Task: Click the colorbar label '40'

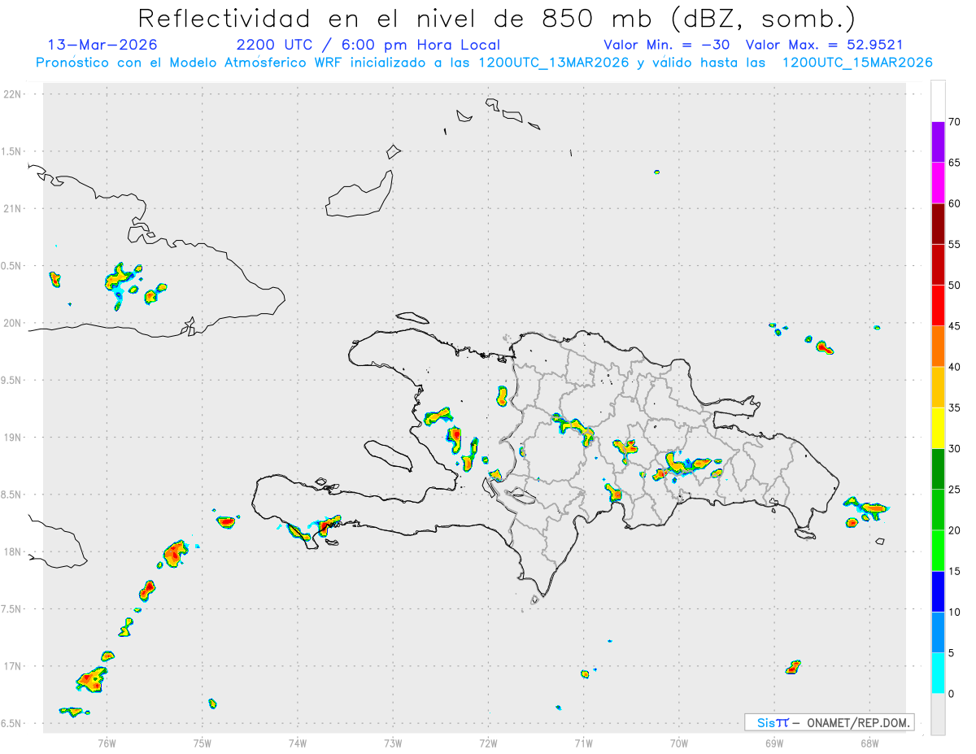Action: [954, 367]
